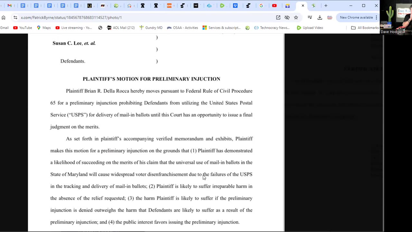Focus the x.com address bar URL
Image resolution: width=412 pixels, height=232 pixels.
coord(71,17)
